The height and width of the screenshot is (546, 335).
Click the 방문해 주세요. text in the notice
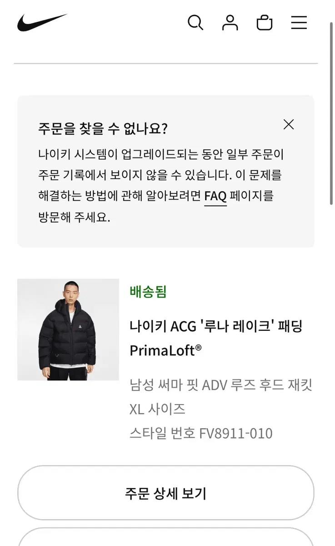(x=75, y=217)
